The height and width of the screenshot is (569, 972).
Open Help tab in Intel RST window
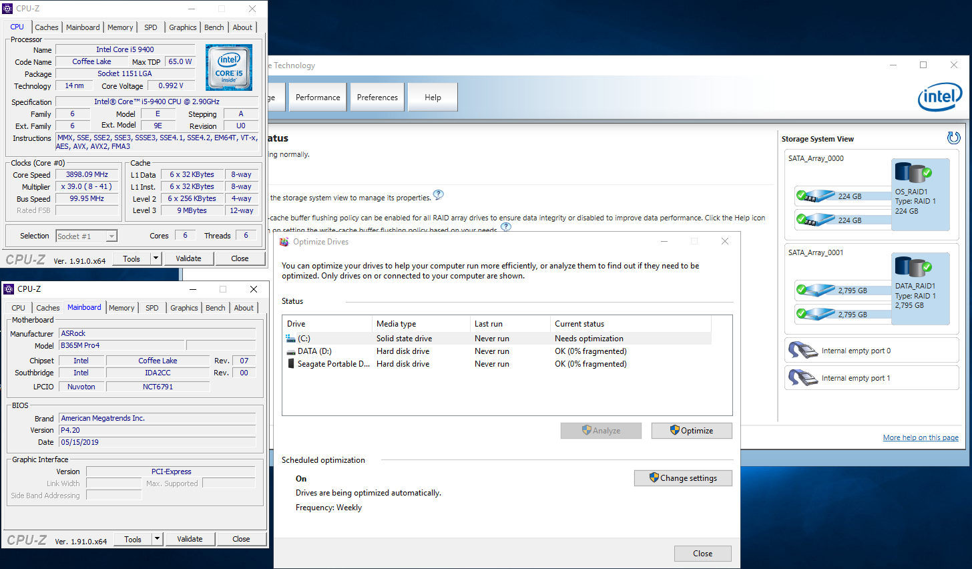(x=433, y=98)
